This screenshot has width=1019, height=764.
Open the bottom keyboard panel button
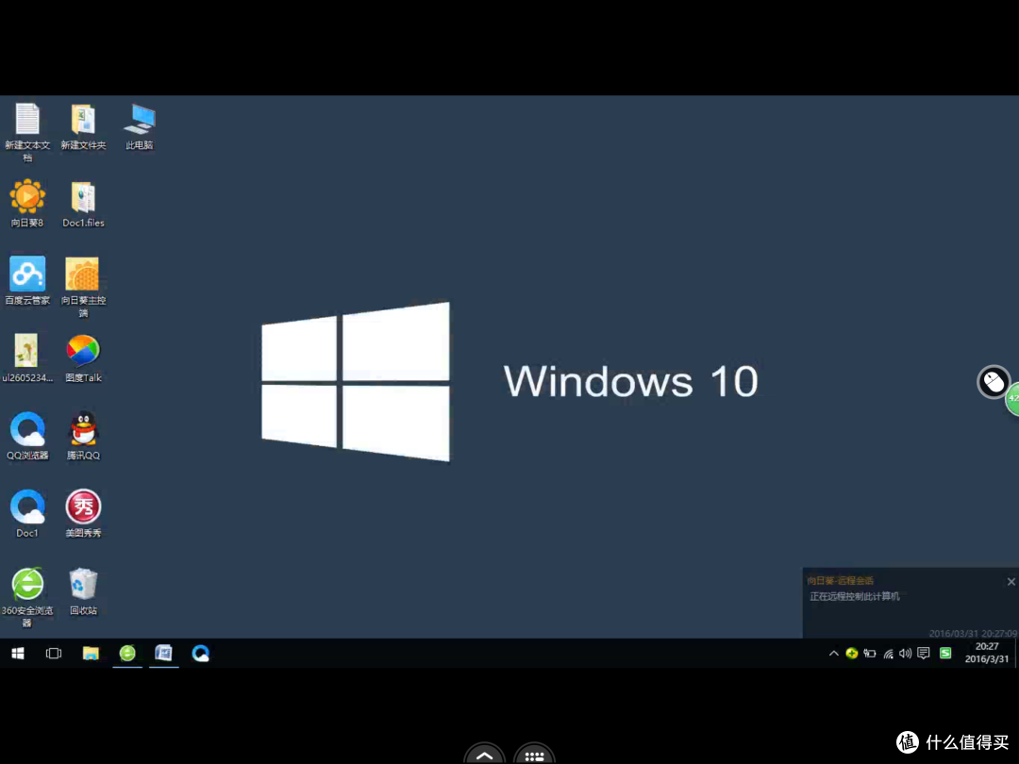coord(534,755)
